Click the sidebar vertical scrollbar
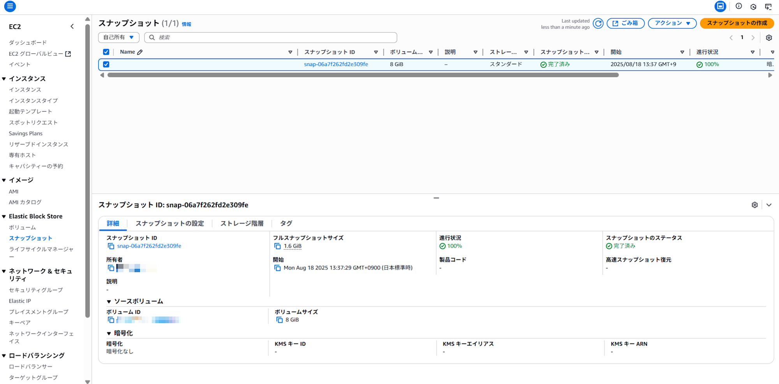Viewport: 779px width, 384px height. [x=88, y=171]
